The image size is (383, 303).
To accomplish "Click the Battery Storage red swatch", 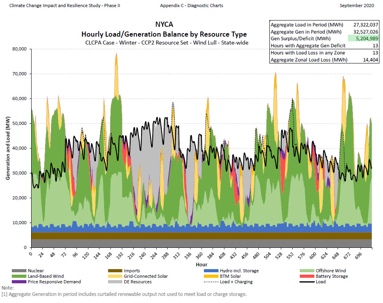I will (307, 276).
